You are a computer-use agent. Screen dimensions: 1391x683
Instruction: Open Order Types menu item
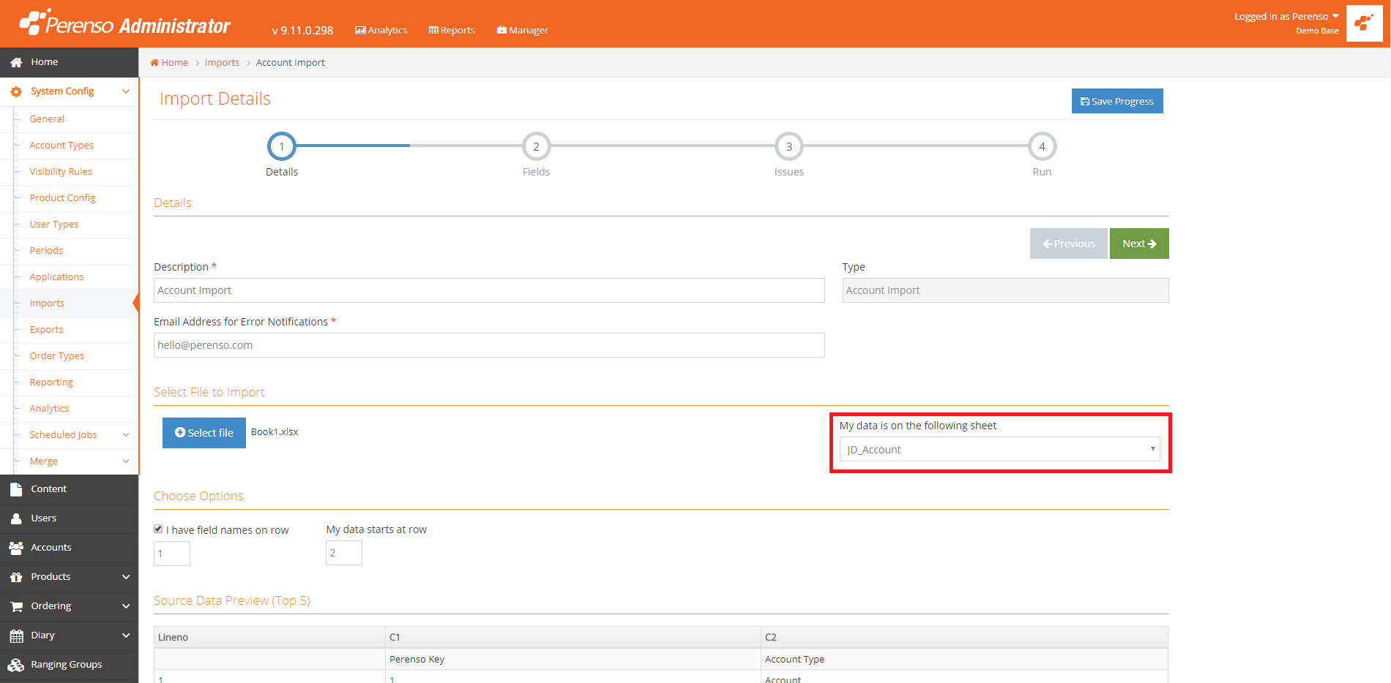[x=56, y=356]
